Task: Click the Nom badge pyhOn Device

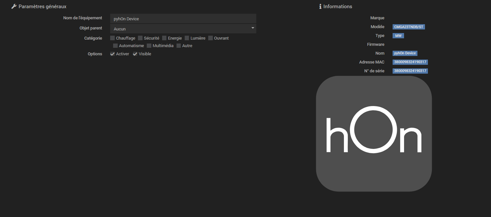Action: [x=405, y=53]
